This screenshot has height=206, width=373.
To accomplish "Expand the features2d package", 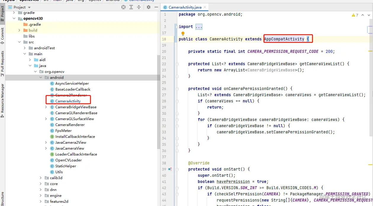I will [41, 202].
